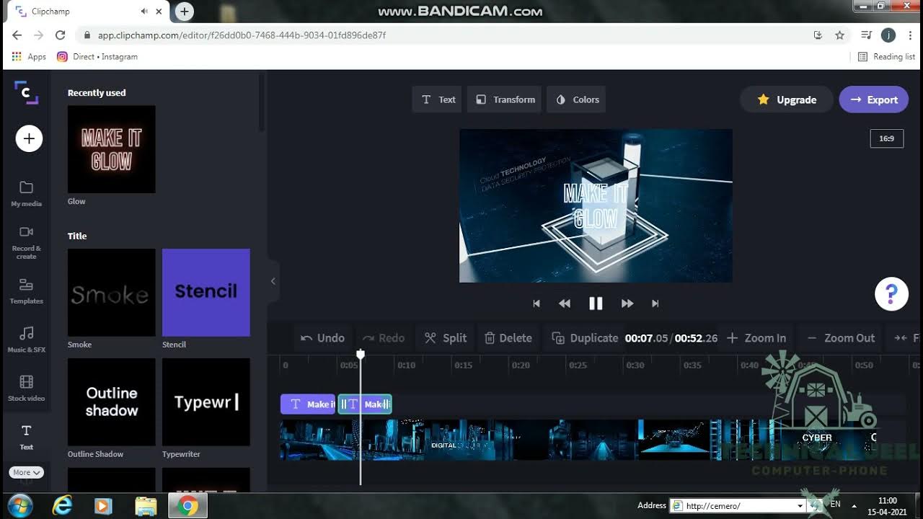Image resolution: width=923 pixels, height=519 pixels.
Task: Zoom Out on the timeline
Action: coord(841,338)
